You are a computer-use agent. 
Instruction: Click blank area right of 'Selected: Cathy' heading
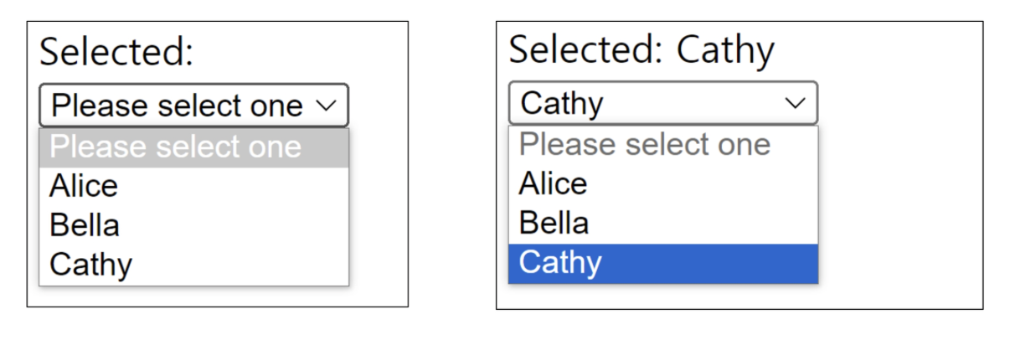pos(879,50)
